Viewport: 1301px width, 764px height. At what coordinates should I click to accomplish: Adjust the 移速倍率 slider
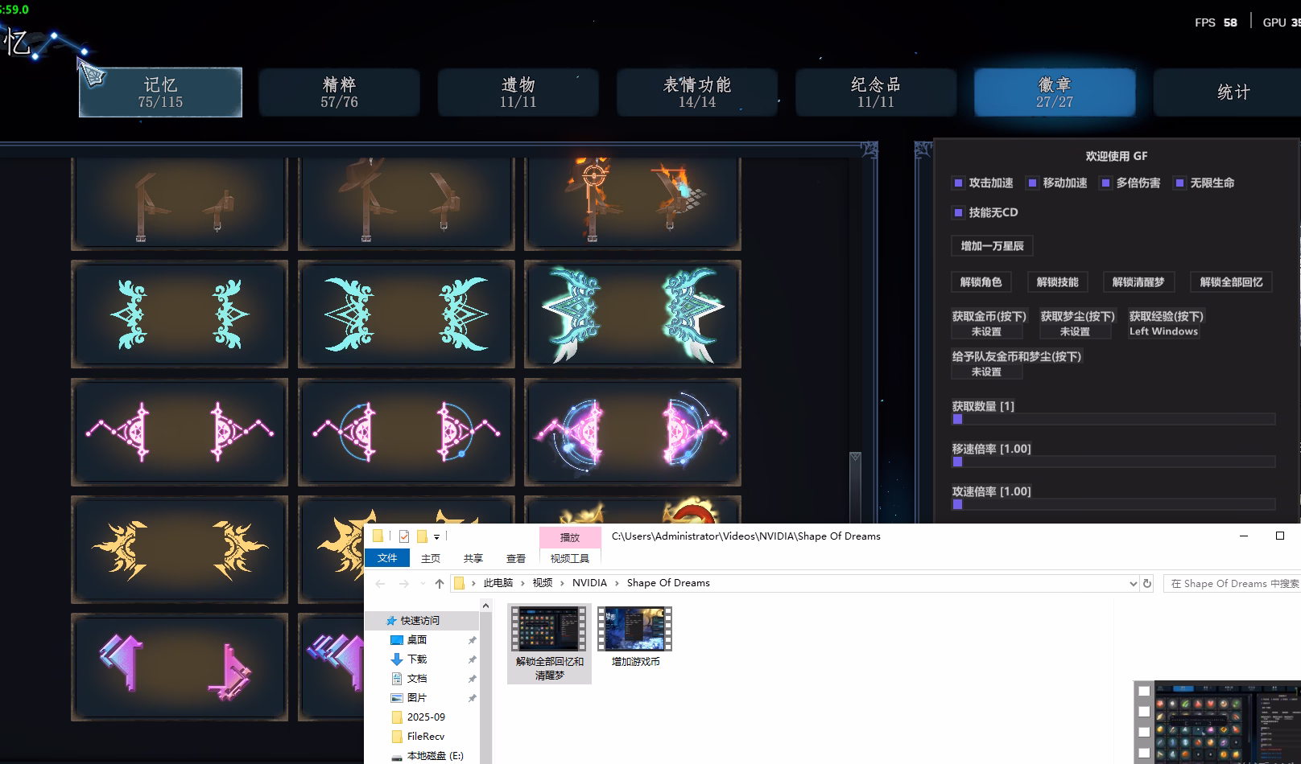pos(957,461)
